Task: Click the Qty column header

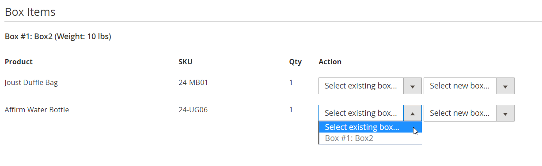Action: 296,62
